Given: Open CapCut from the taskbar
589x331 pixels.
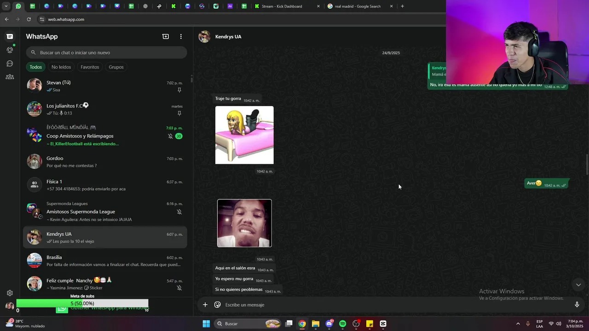Looking at the screenshot, I should click(x=383, y=324).
